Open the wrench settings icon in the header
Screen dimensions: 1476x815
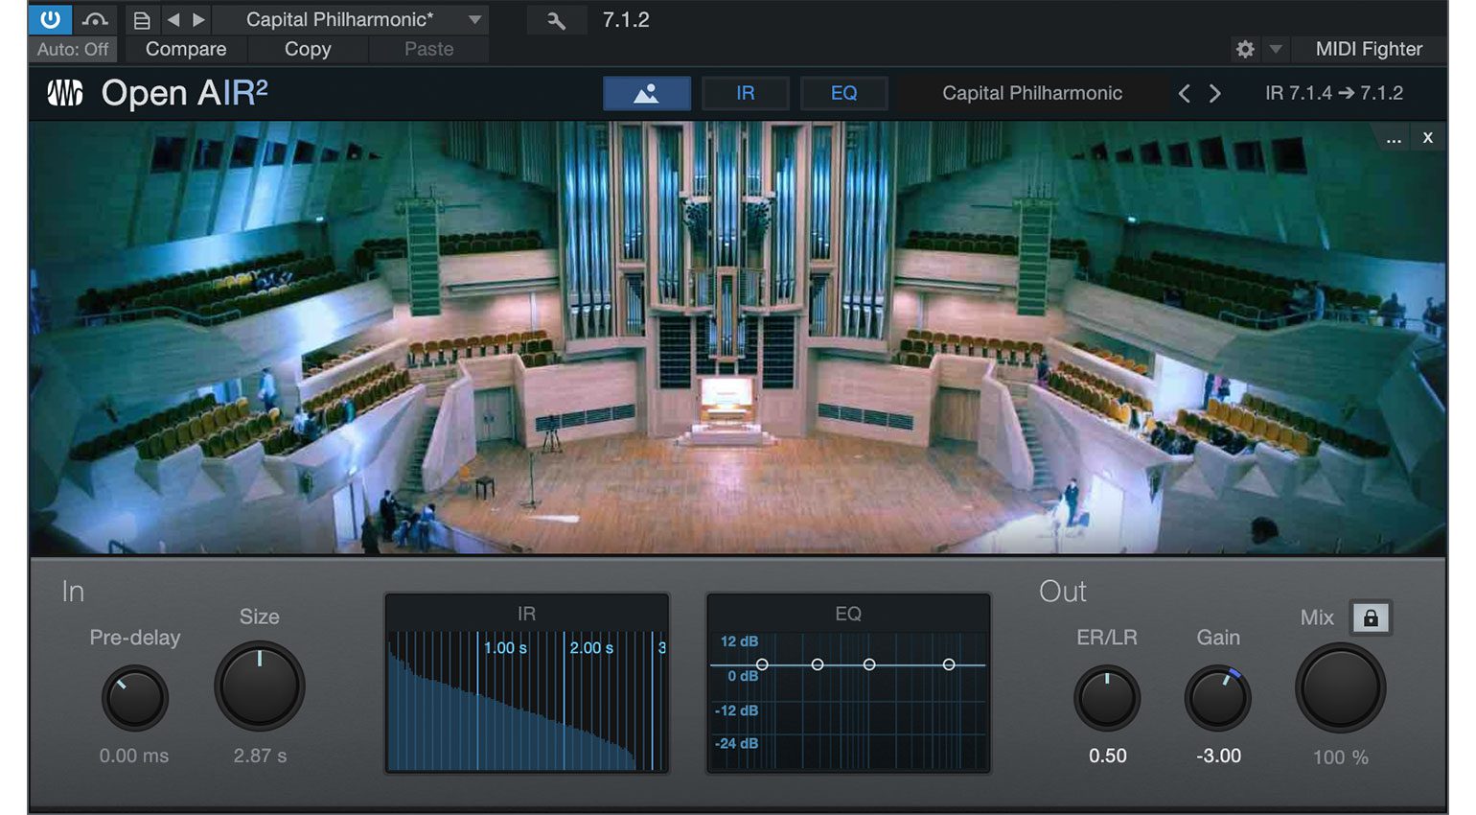pos(557,17)
